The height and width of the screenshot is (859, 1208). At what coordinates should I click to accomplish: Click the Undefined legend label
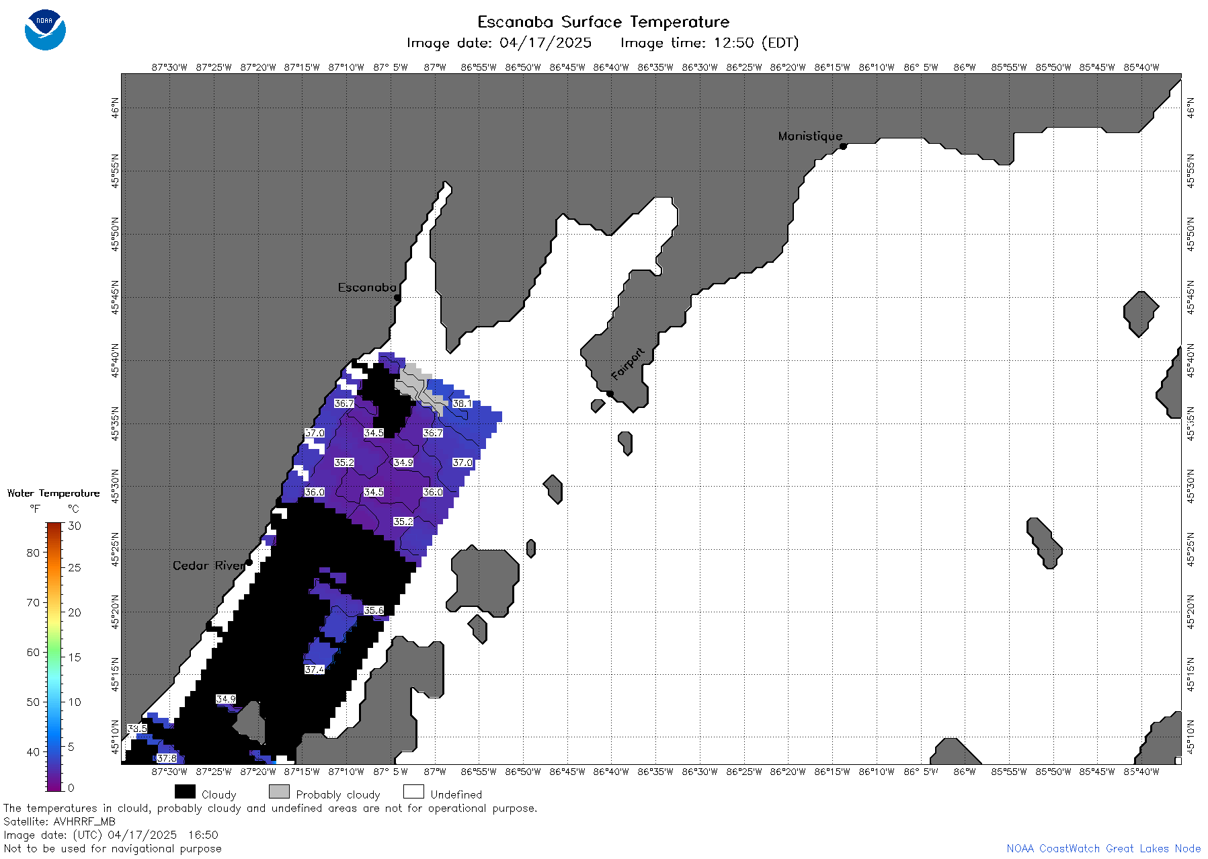[456, 794]
